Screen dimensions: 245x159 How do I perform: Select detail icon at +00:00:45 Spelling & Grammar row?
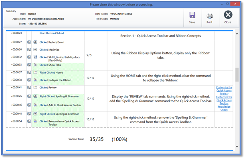point(29,96)
